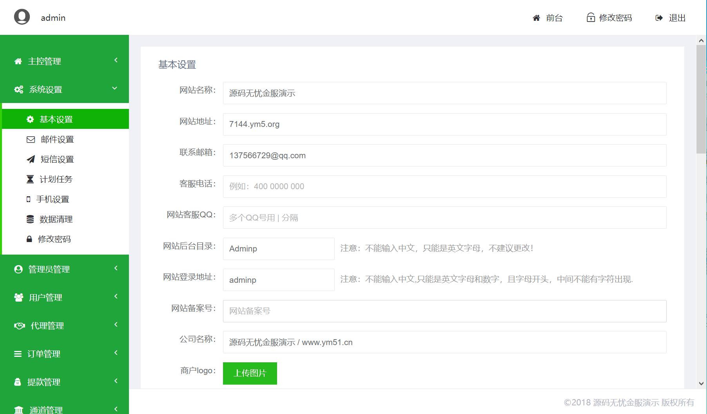Click the 短信设置 paper plane icon
Viewport: 707px width, 414px height.
point(30,159)
